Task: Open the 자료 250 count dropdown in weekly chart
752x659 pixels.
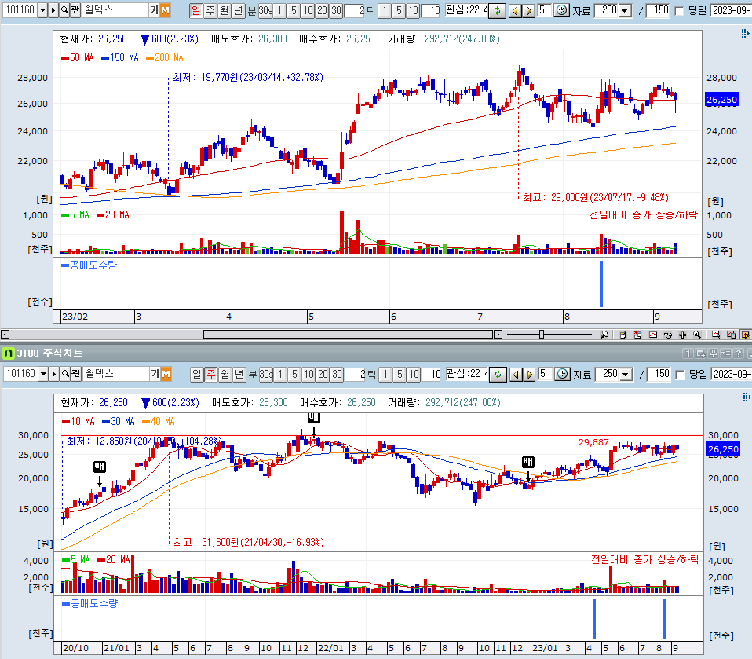Action: click(x=626, y=375)
